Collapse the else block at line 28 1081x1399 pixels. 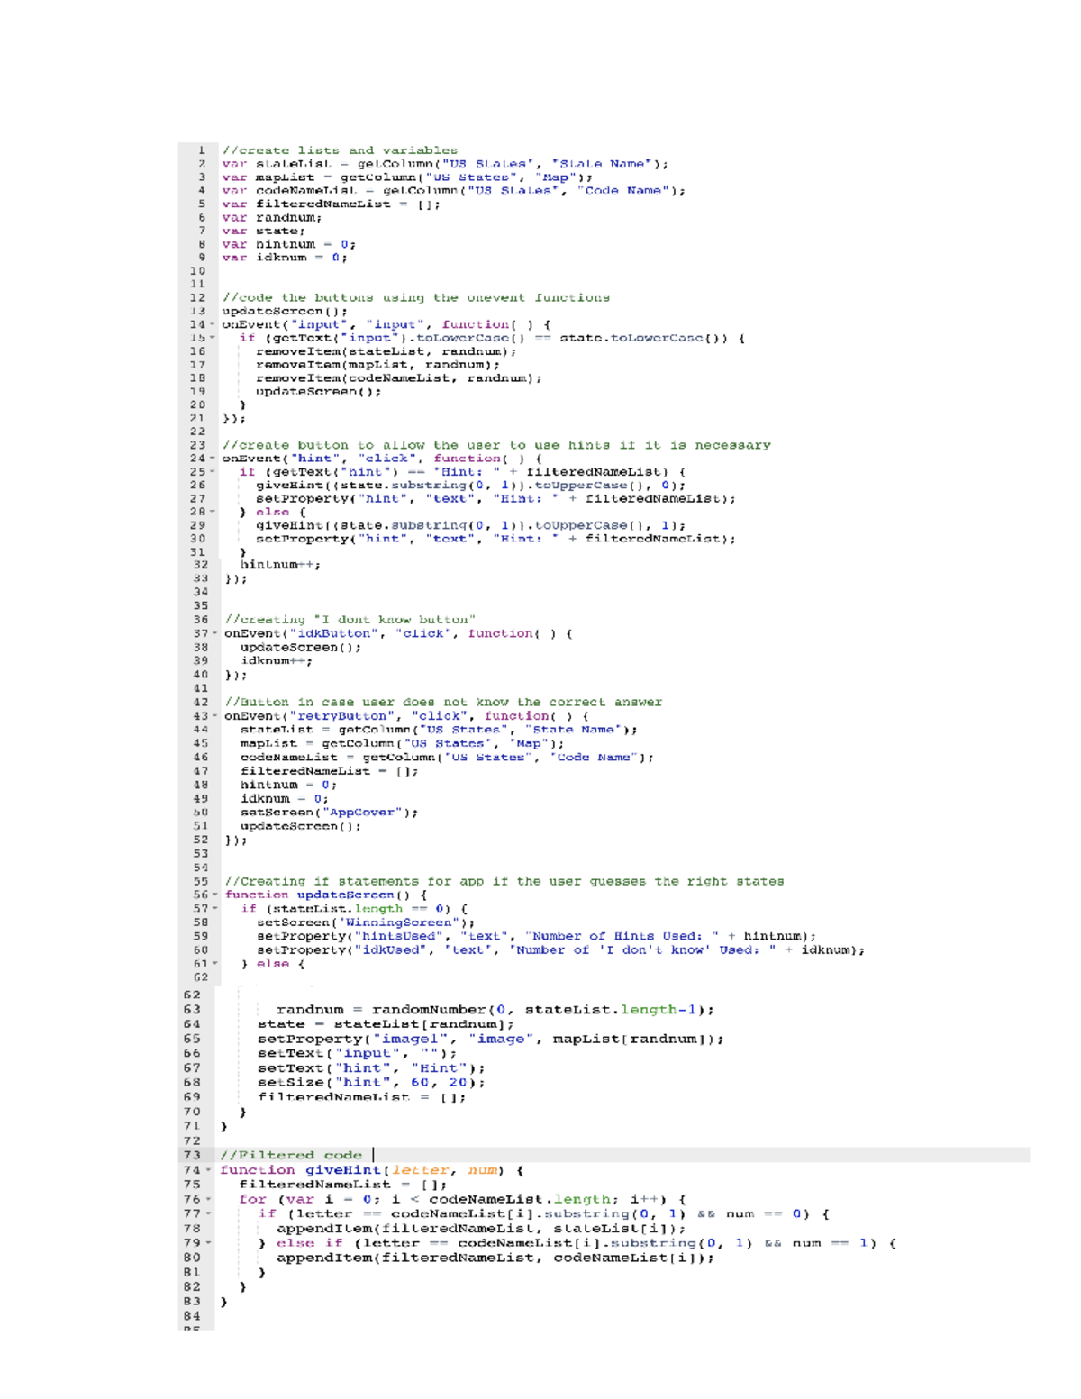point(213,512)
